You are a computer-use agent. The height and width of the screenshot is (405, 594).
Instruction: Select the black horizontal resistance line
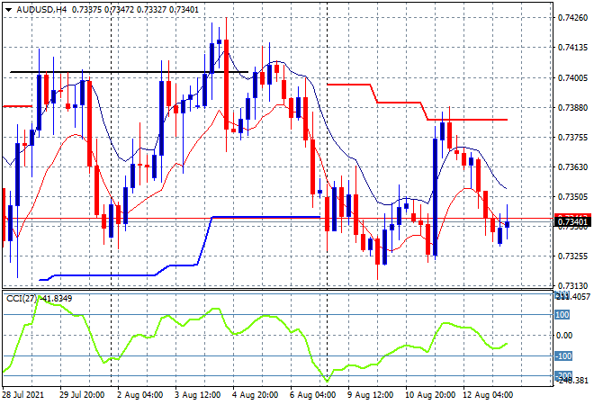(x=129, y=72)
